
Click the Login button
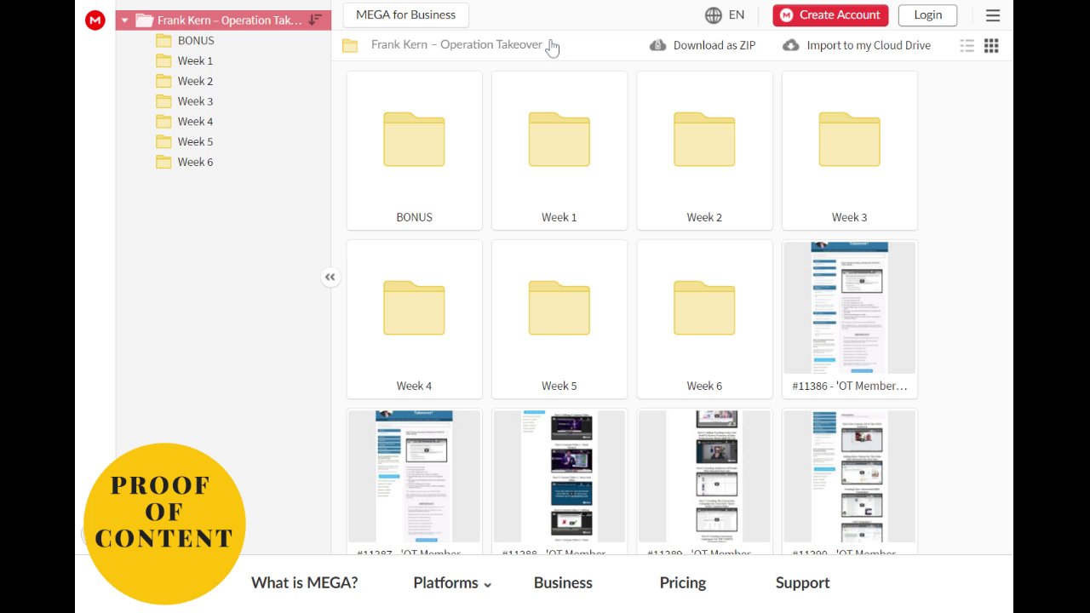pyautogui.click(x=927, y=14)
